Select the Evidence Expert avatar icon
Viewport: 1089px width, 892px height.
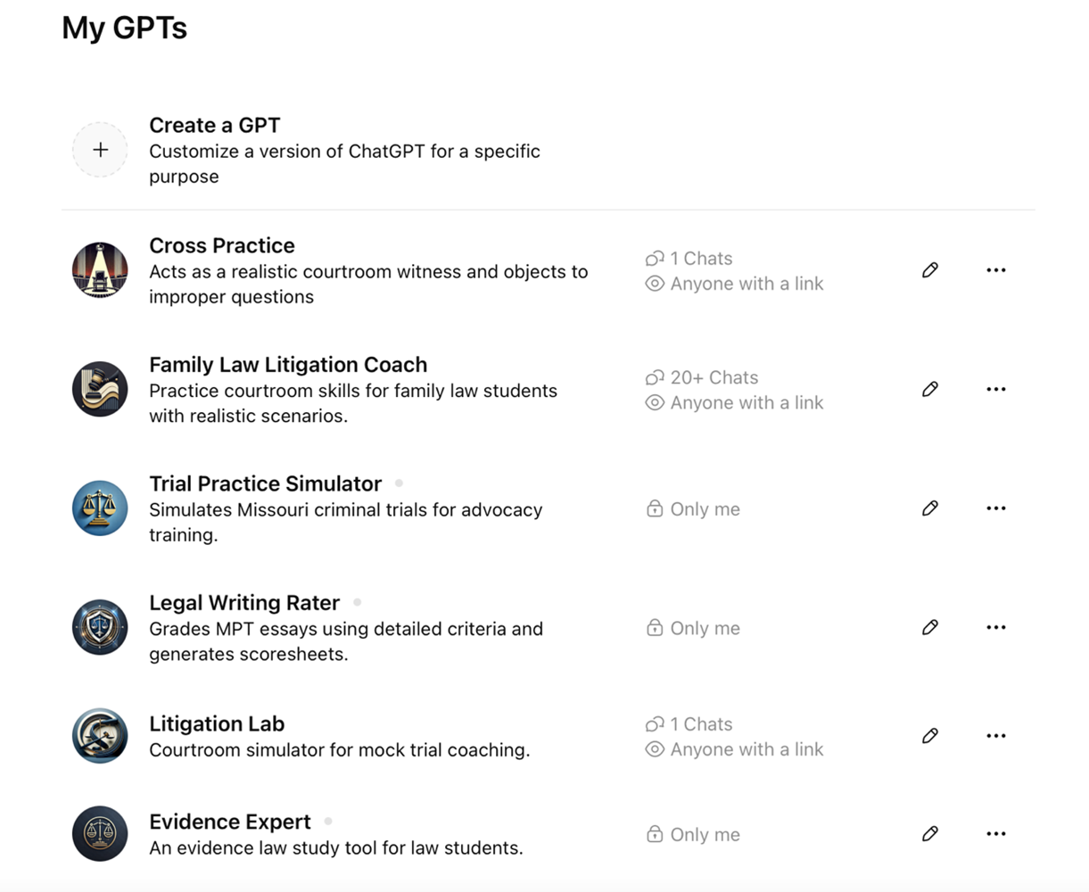click(x=100, y=833)
